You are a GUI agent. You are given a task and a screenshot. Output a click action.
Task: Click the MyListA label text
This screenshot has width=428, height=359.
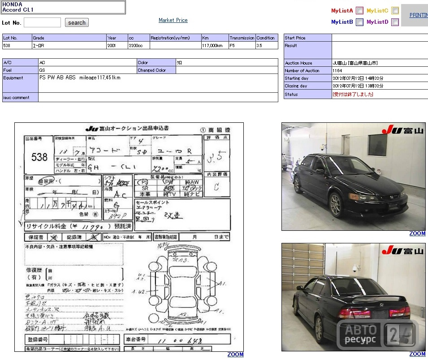pyautogui.click(x=342, y=11)
